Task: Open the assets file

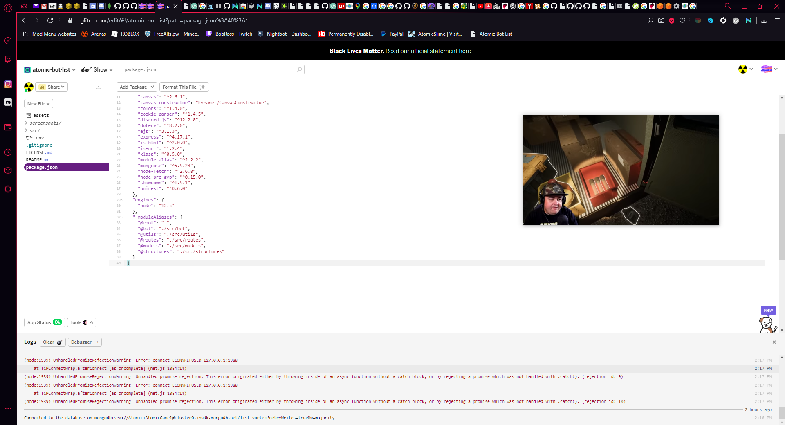Action: 38,116
